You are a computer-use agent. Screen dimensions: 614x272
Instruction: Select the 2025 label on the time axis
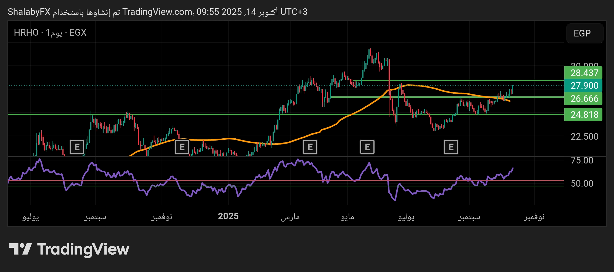[x=228, y=216]
